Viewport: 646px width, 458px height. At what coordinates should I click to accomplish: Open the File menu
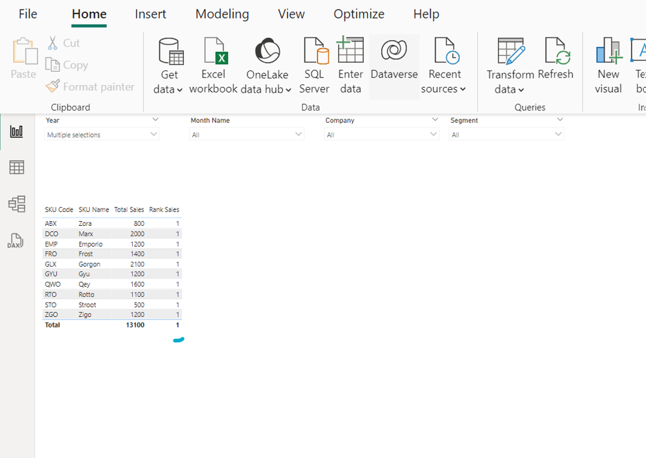coord(28,14)
